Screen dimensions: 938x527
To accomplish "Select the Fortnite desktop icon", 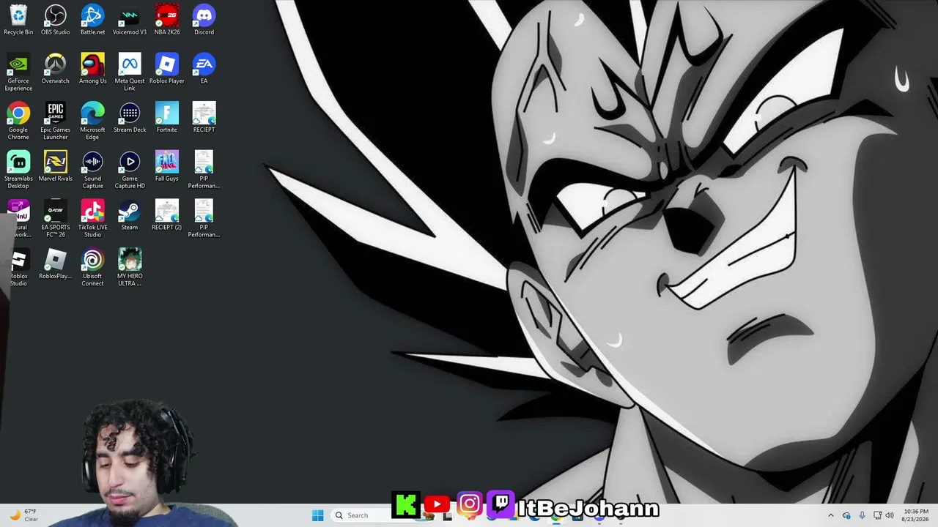I will 167,117.
